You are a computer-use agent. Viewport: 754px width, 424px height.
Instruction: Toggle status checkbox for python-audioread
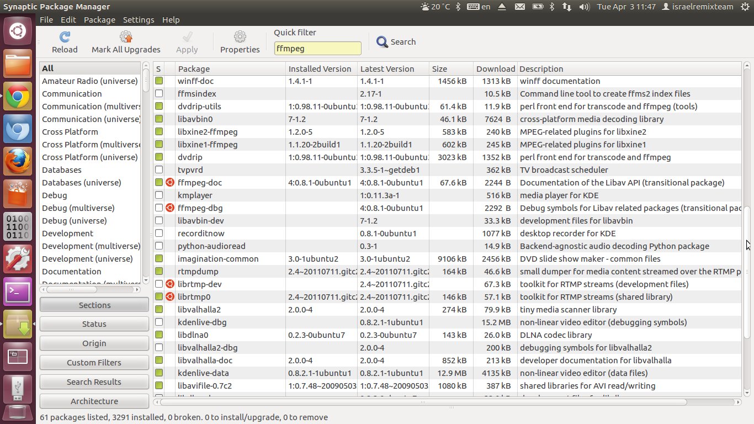coord(159,246)
